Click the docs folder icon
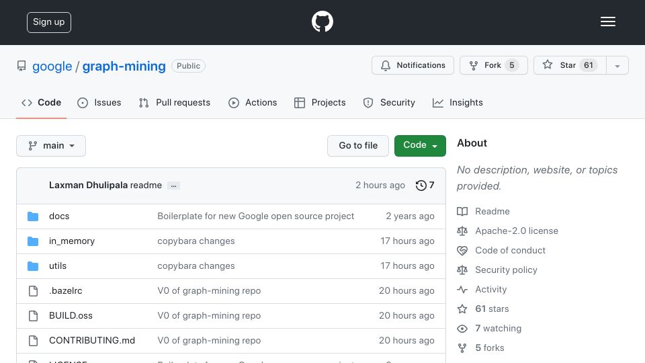This screenshot has height=363, width=645. tap(33, 216)
